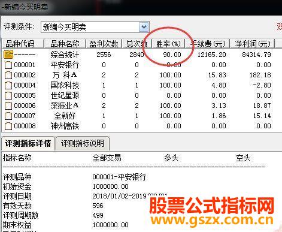Select the 万 科A row name
Image resolution: width=282 pixels, height=232 pixels.
coord(65,75)
